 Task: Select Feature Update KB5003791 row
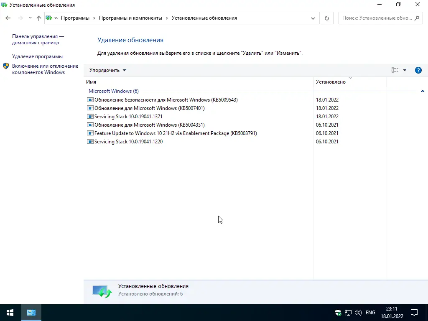click(176, 133)
